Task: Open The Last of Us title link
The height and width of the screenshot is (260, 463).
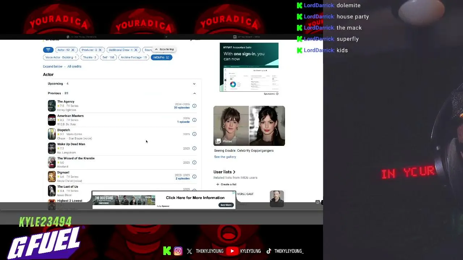Action: (x=68, y=187)
